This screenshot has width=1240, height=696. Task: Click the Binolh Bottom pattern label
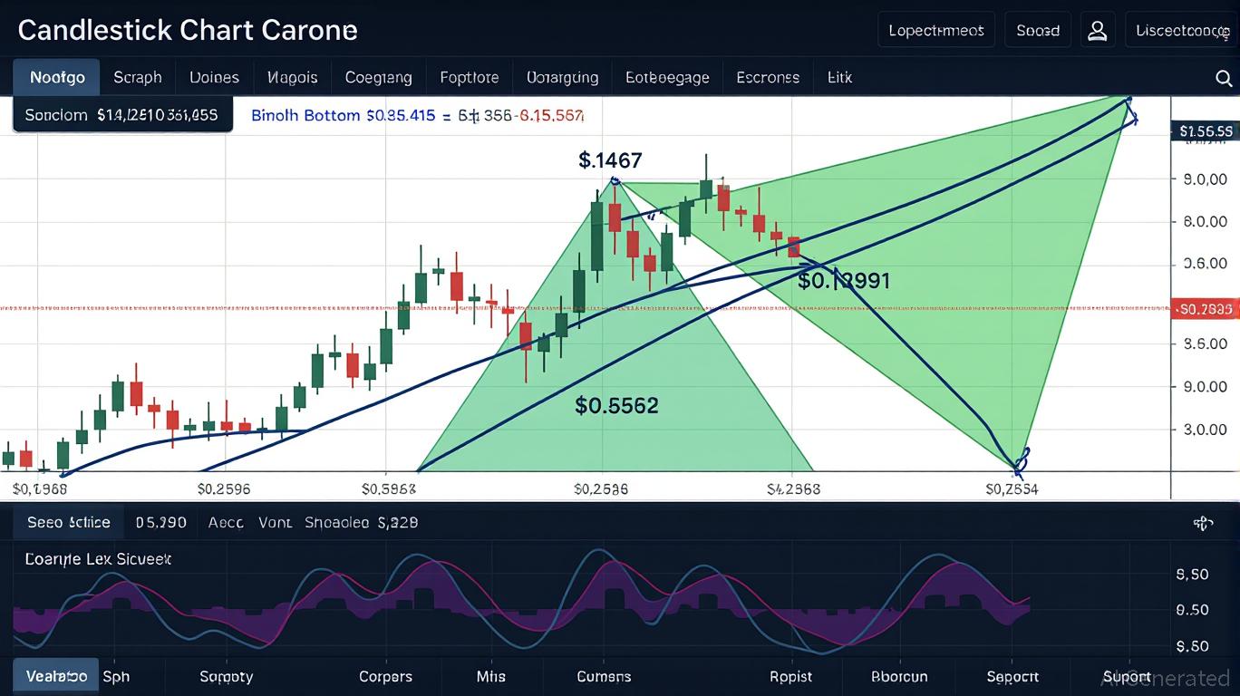pyautogui.click(x=306, y=116)
